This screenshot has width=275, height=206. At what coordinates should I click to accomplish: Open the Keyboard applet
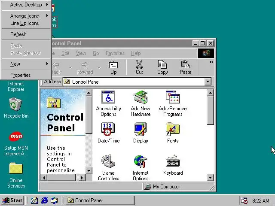click(173, 165)
